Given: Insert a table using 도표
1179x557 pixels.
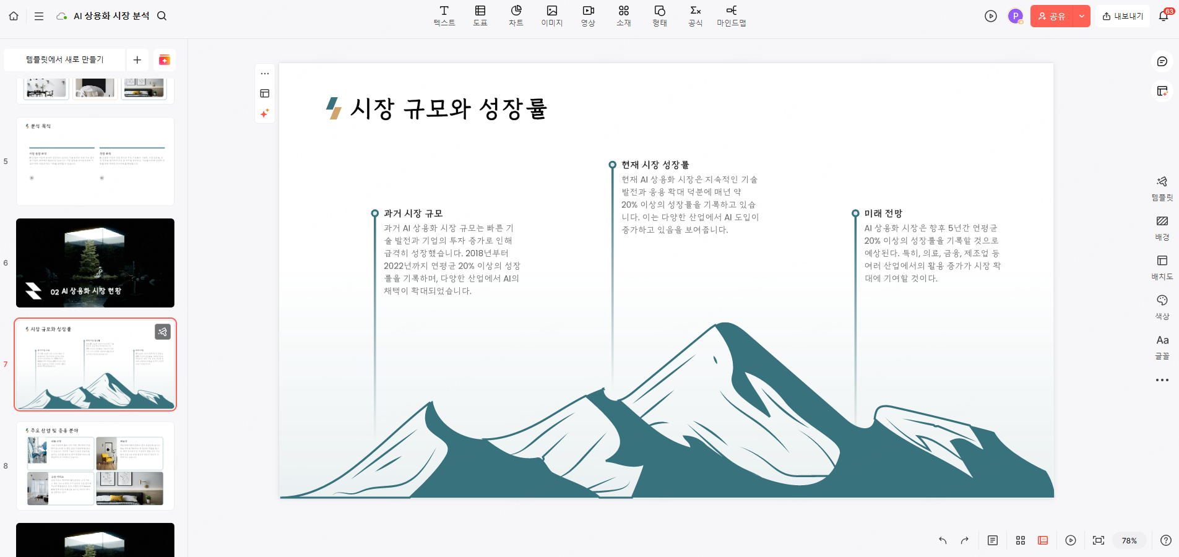Looking at the screenshot, I should 480,16.
